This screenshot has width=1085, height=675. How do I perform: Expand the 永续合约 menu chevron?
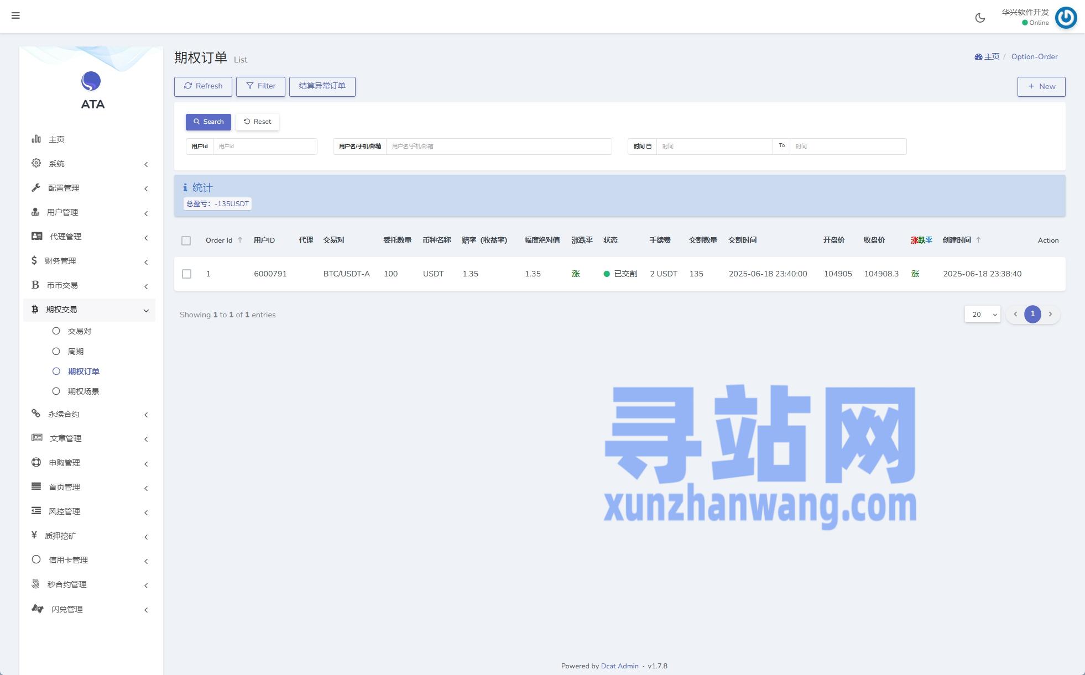coord(146,415)
